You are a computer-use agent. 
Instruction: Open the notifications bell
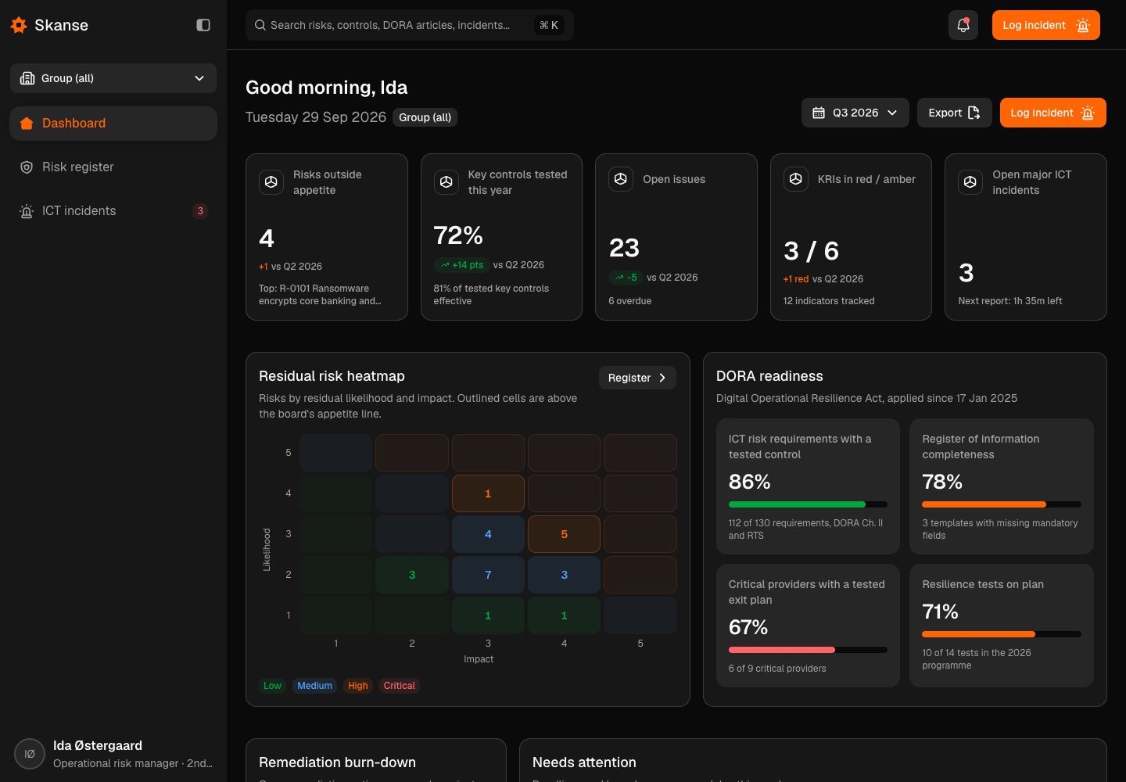963,25
